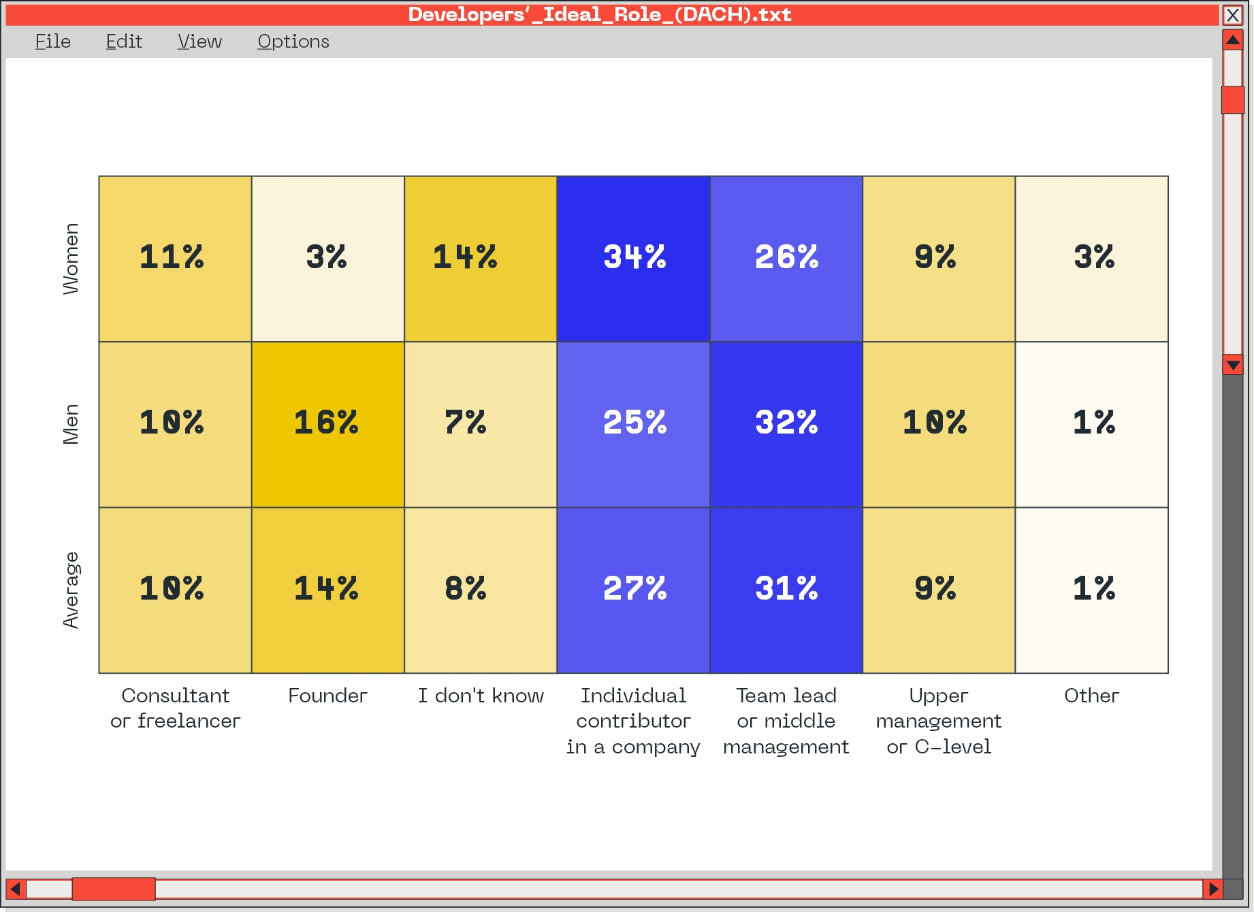Select the Average Founder cell 14%
This screenshot has height=912, width=1254.
coord(328,590)
